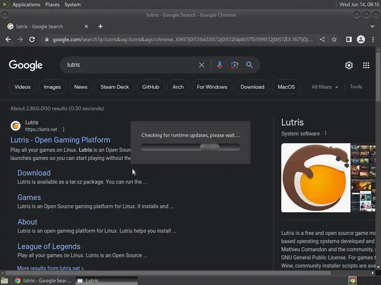Switch to the Lutris taskbar window
Viewport: 381px width, 285px height.
click(106, 281)
